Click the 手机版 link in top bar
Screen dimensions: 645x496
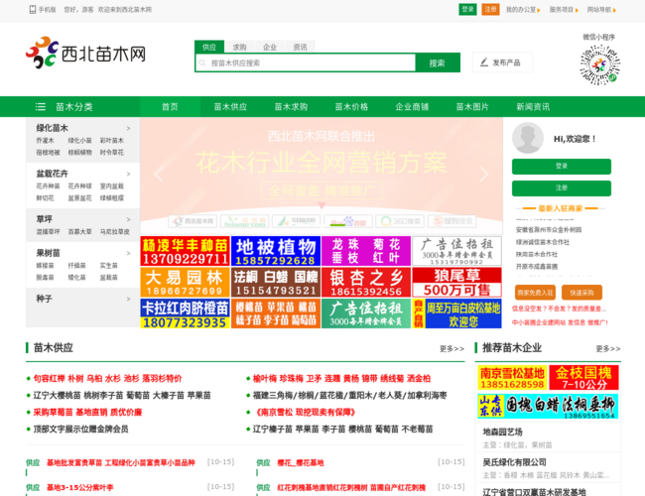point(47,10)
